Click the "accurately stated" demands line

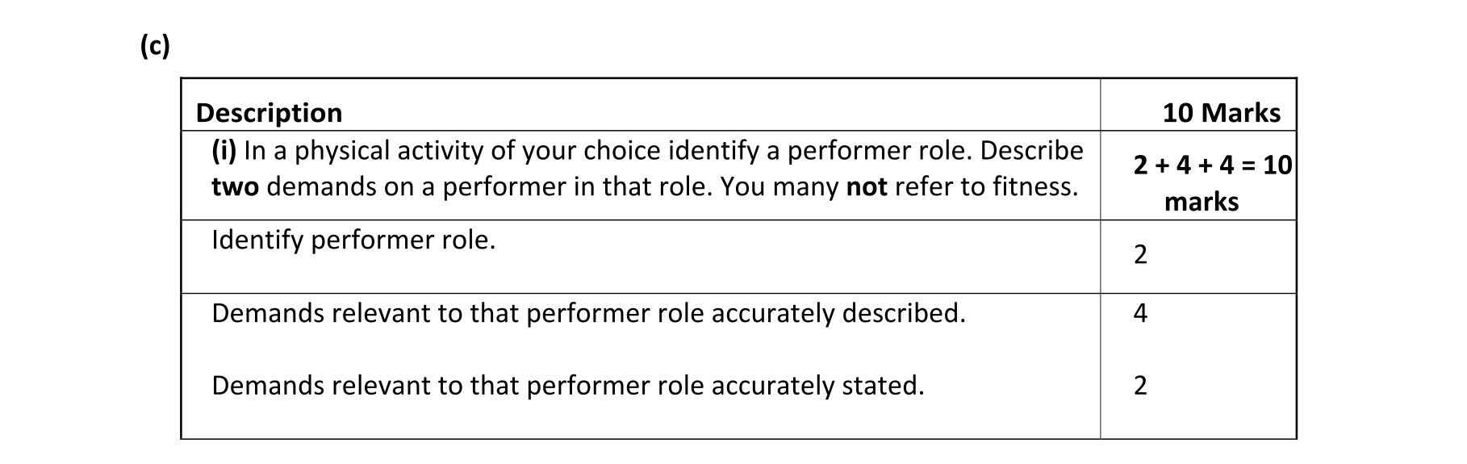coord(567,386)
